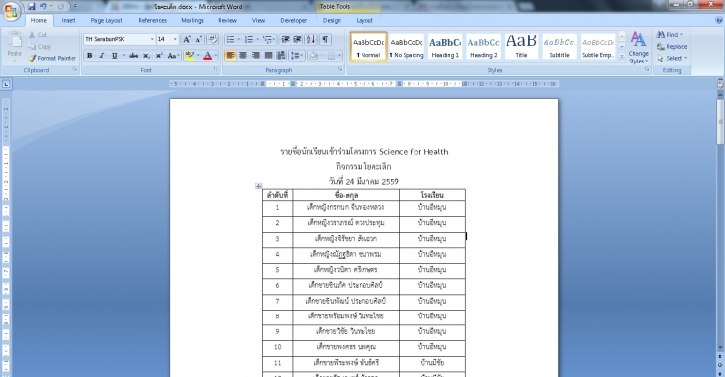
Task: Click the Strikethrough icon
Action: tap(134, 55)
